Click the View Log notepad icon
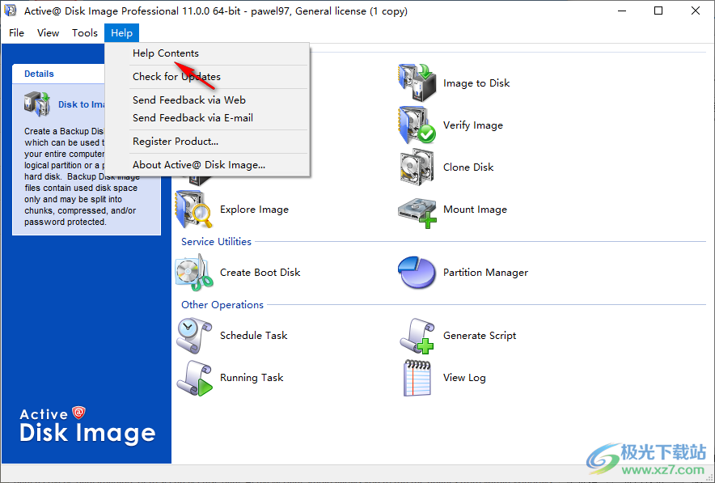 click(417, 378)
